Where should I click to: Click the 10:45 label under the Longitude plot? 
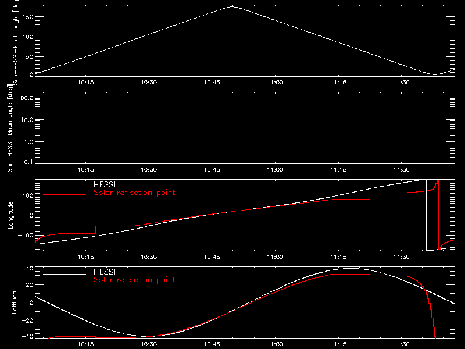212,257
